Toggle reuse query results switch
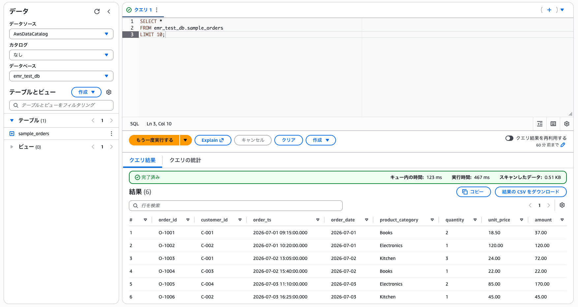The width and height of the screenshot is (578, 307). pos(509,138)
